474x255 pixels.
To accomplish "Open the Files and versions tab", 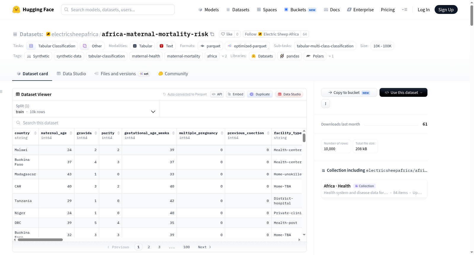I will tap(122, 74).
